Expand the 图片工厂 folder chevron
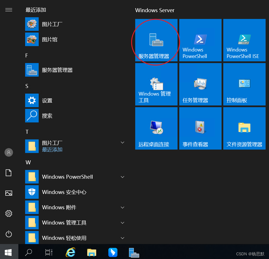269x259 pixels. click(x=123, y=143)
